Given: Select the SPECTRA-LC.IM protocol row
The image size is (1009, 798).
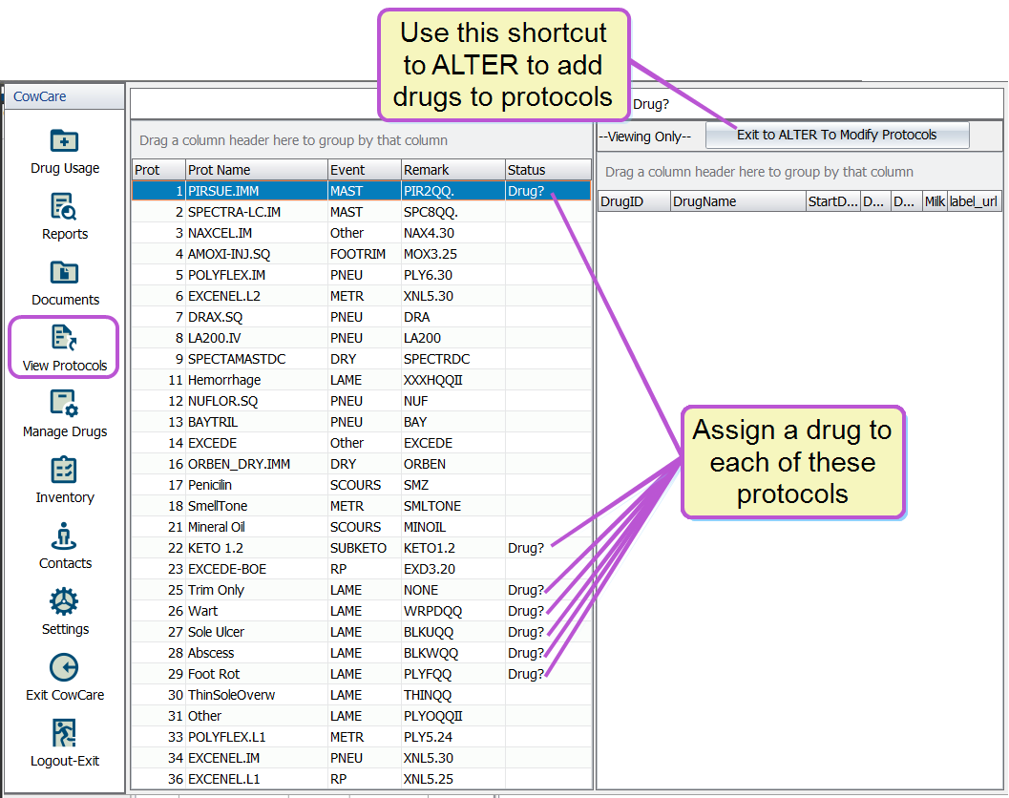Looking at the screenshot, I should (361, 212).
